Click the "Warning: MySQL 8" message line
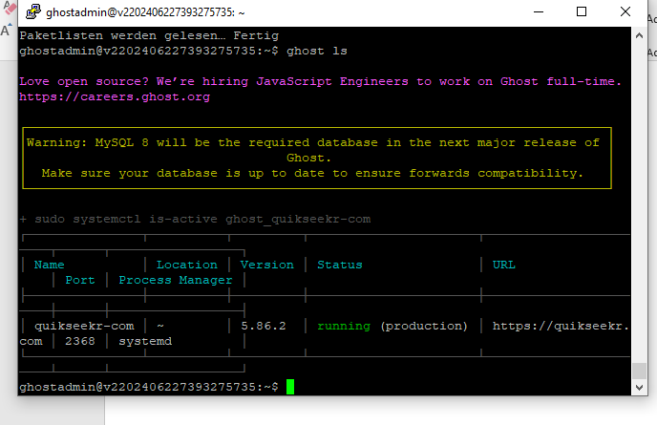Image resolution: width=657 pixels, height=425 pixels. [x=313, y=143]
